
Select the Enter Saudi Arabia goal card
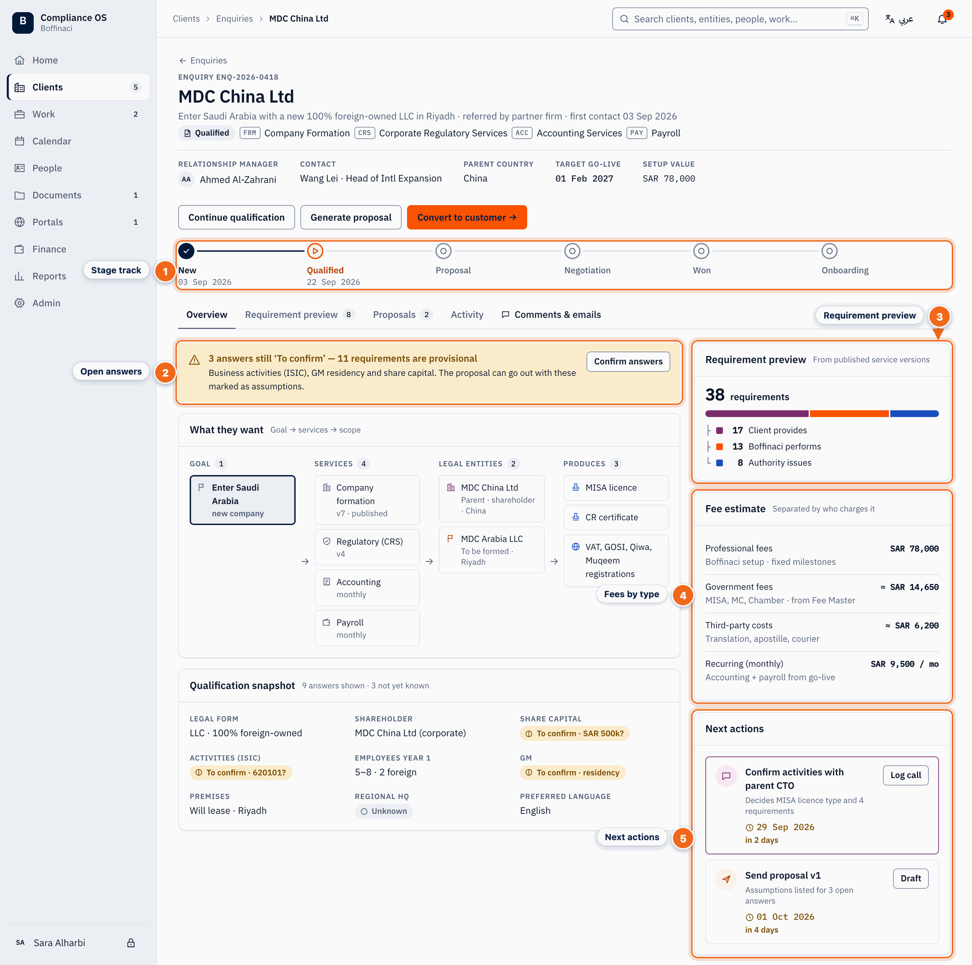click(x=243, y=500)
